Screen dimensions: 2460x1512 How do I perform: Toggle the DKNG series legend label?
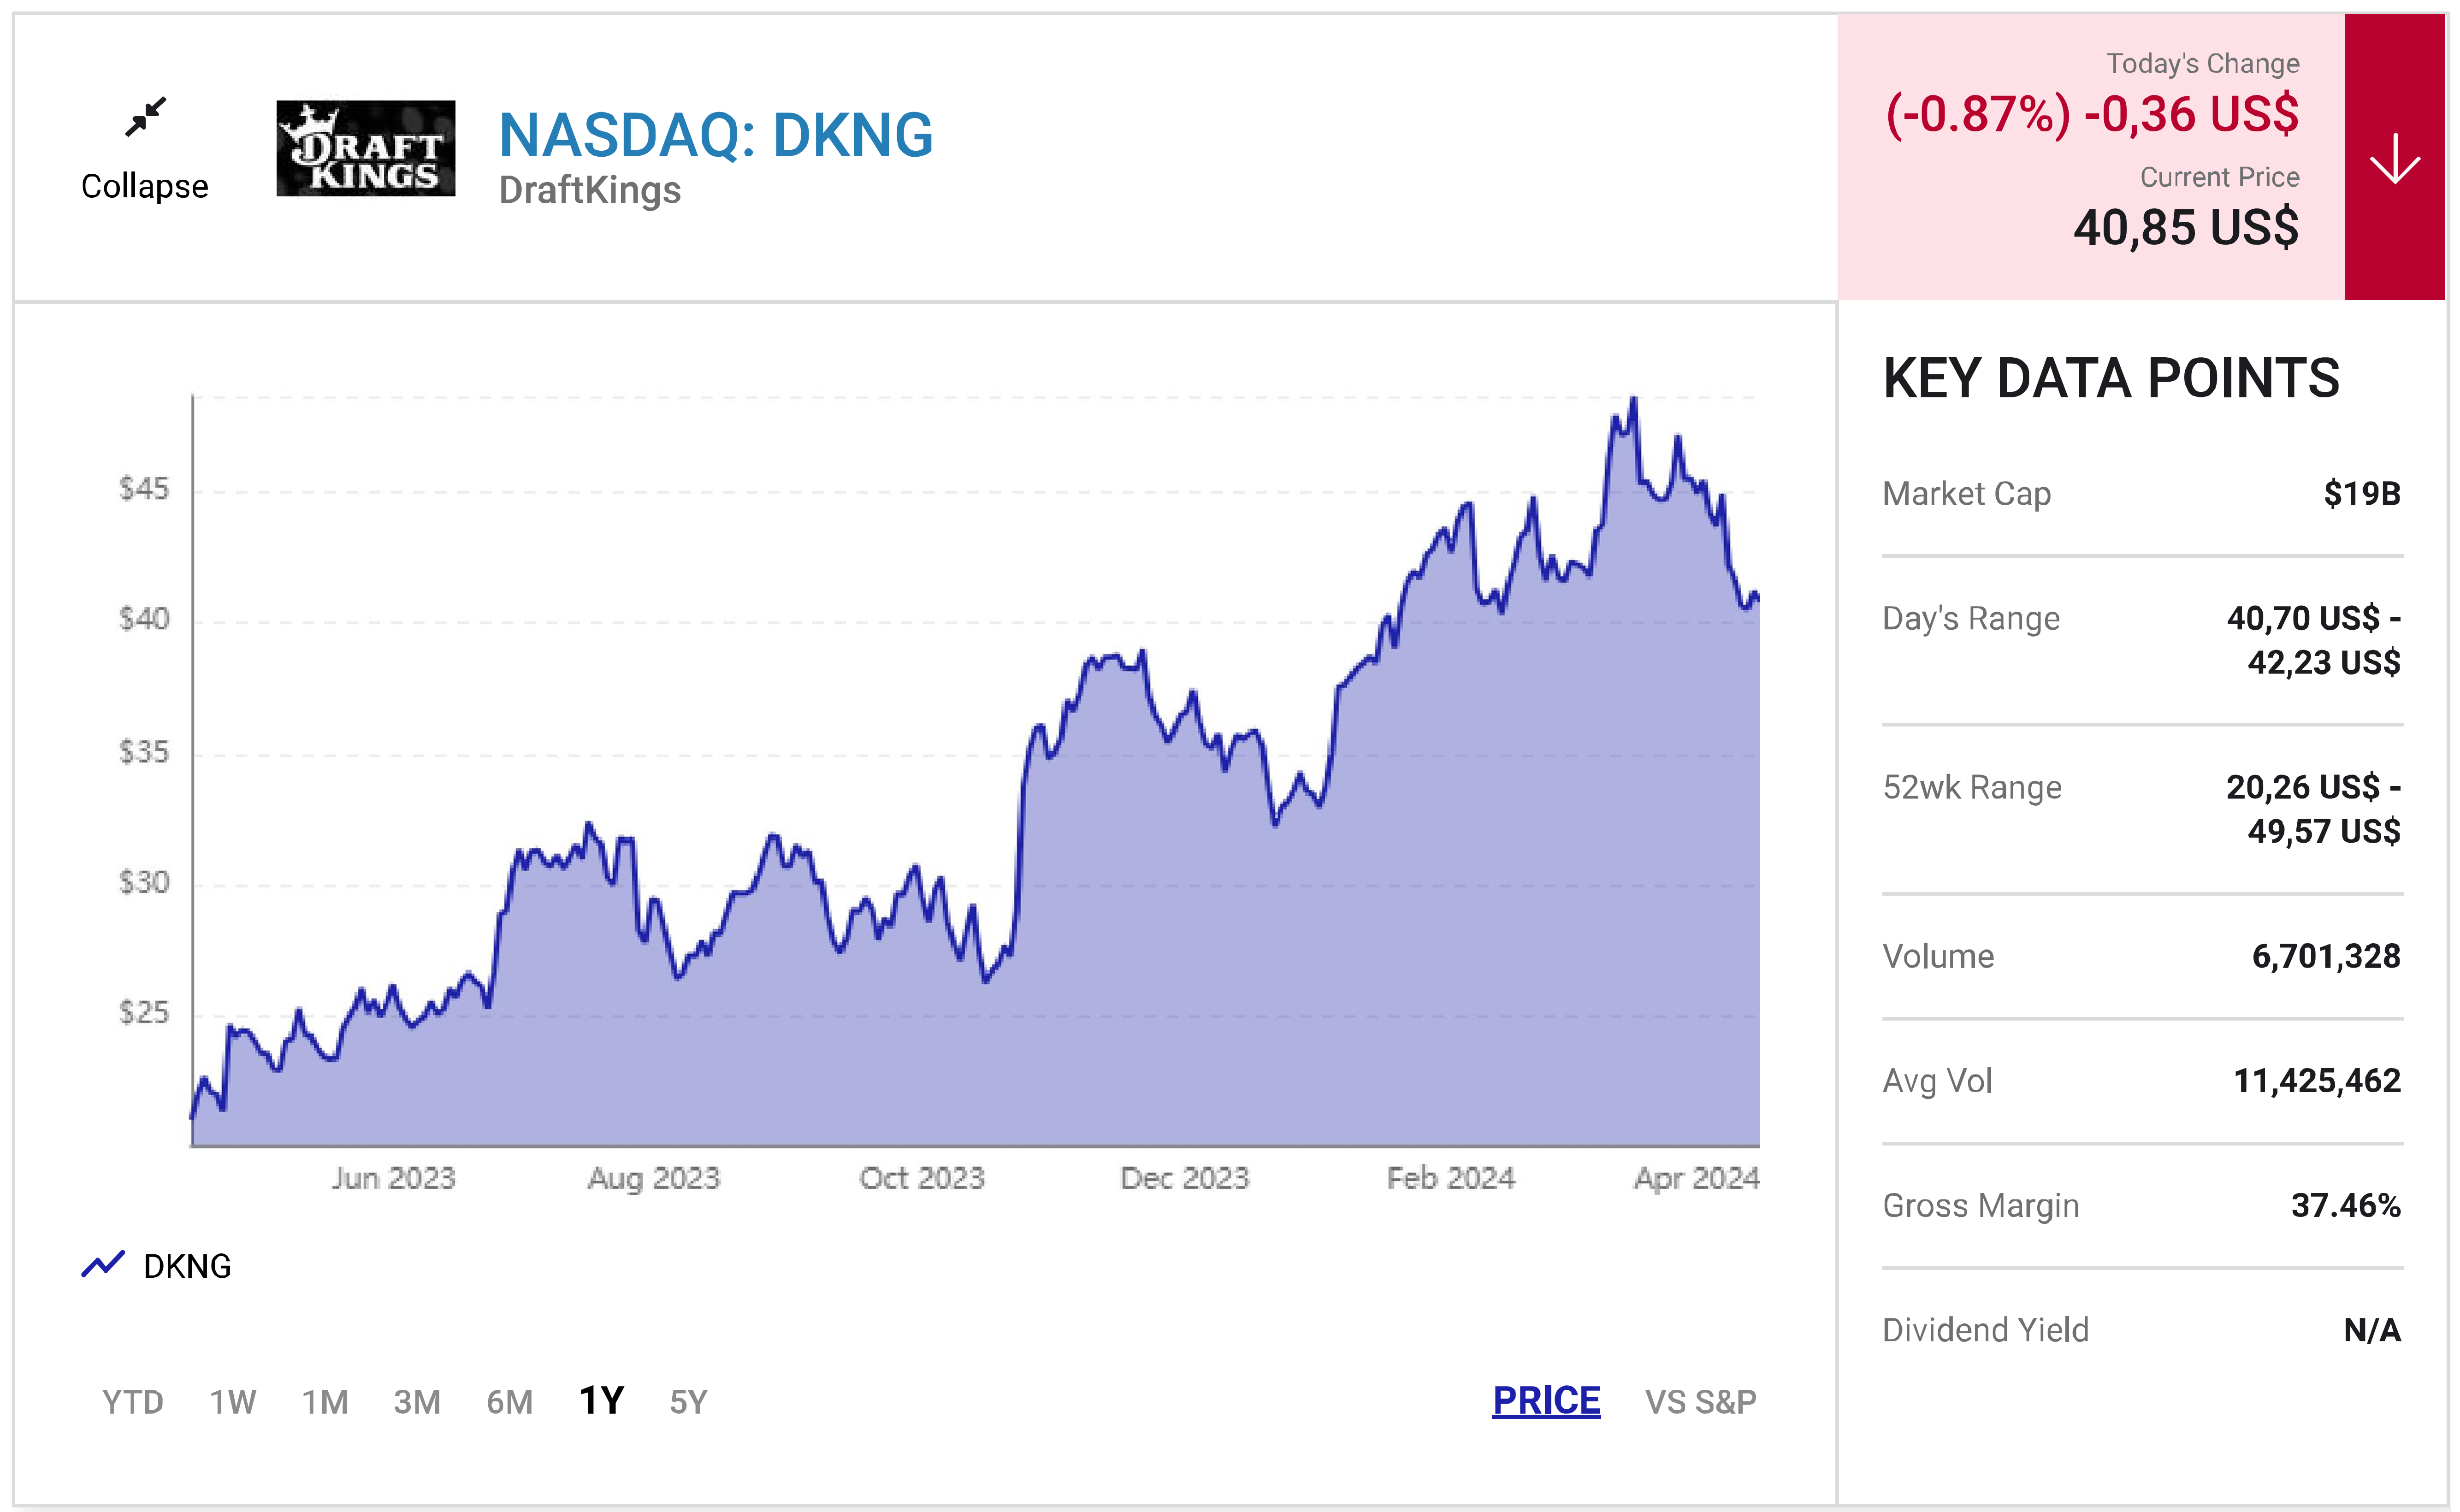pos(187,1266)
